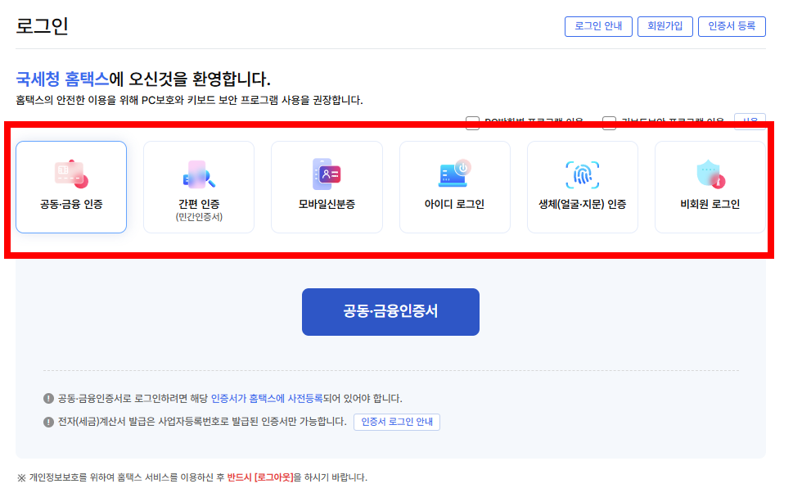
Task: Click the 로그인 page title
Action: (42, 25)
